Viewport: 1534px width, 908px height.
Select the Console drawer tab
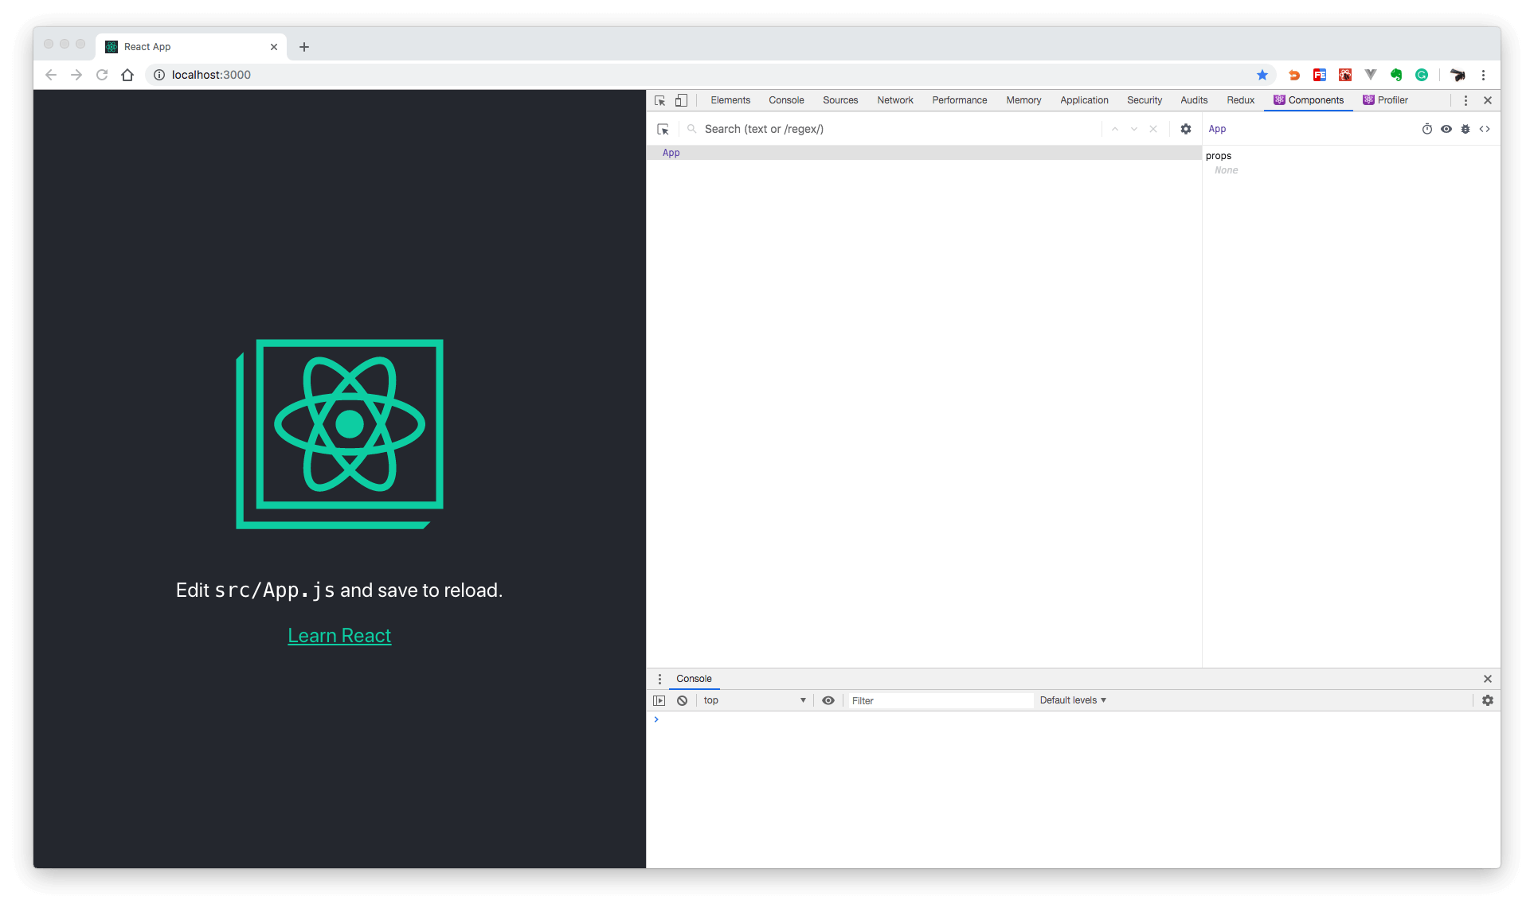(x=694, y=679)
